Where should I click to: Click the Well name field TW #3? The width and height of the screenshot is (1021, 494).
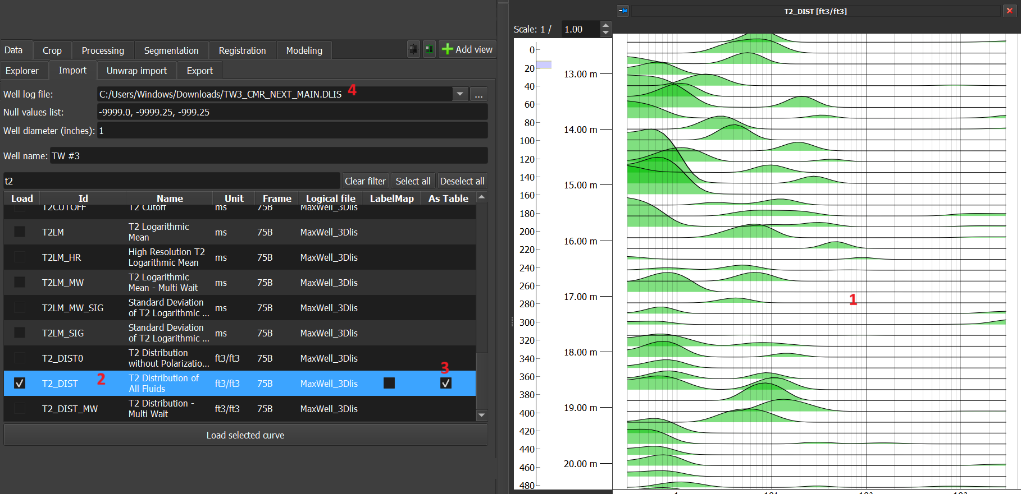[x=269, y=156]
